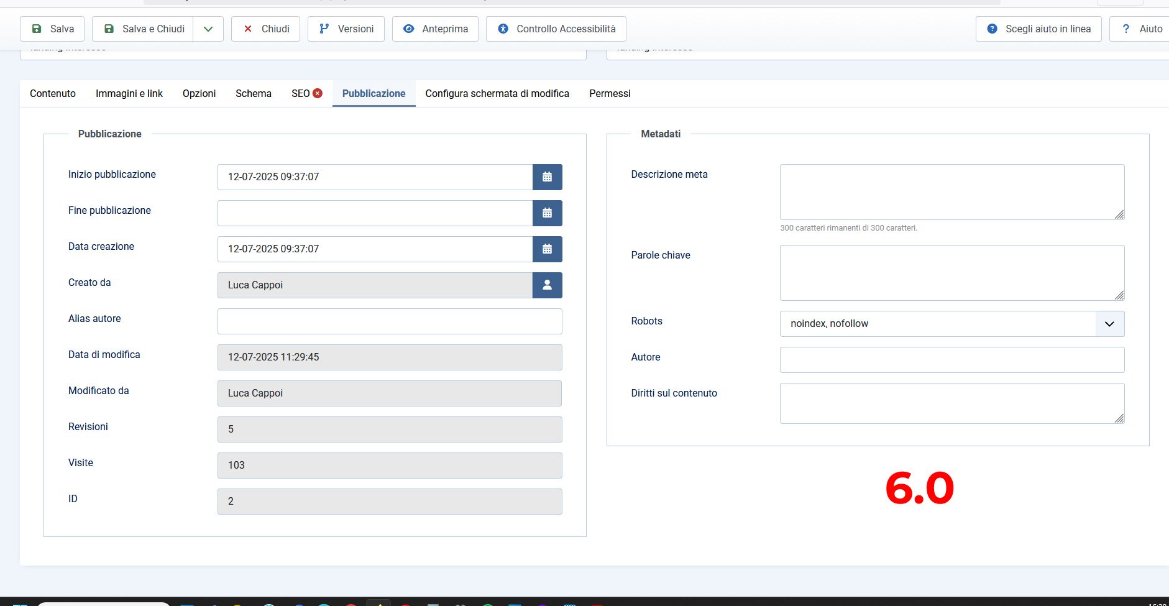
Task: Go to the Permessi tab
Action: tap(610, 94)
